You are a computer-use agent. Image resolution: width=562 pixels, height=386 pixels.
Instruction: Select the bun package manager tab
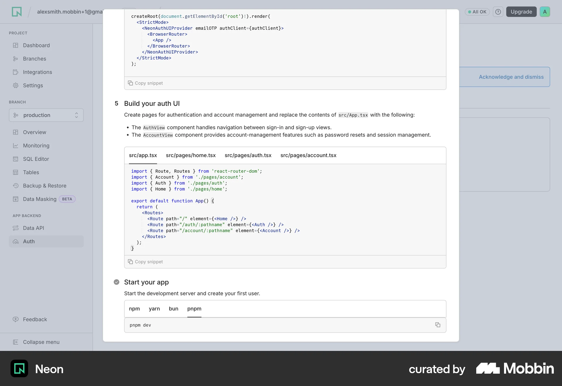tap(174, 309)
